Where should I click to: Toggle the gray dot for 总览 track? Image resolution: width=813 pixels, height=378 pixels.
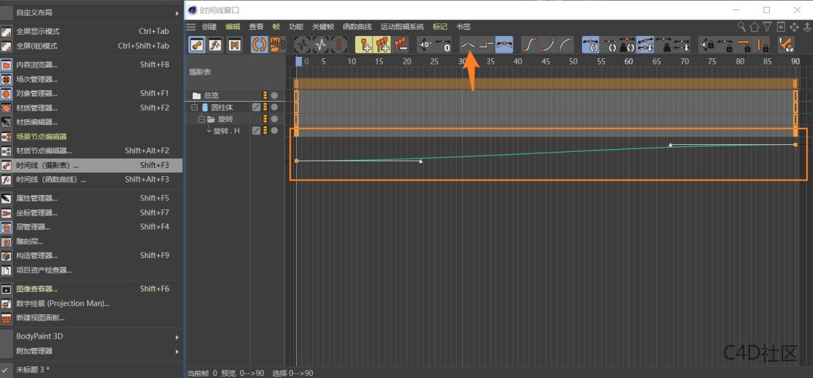(274, 96)
